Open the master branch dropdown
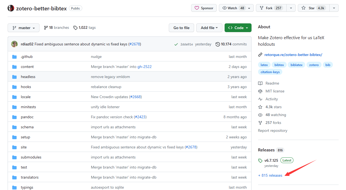This screenshot has height=190, width=346. (x=23, y=28)
